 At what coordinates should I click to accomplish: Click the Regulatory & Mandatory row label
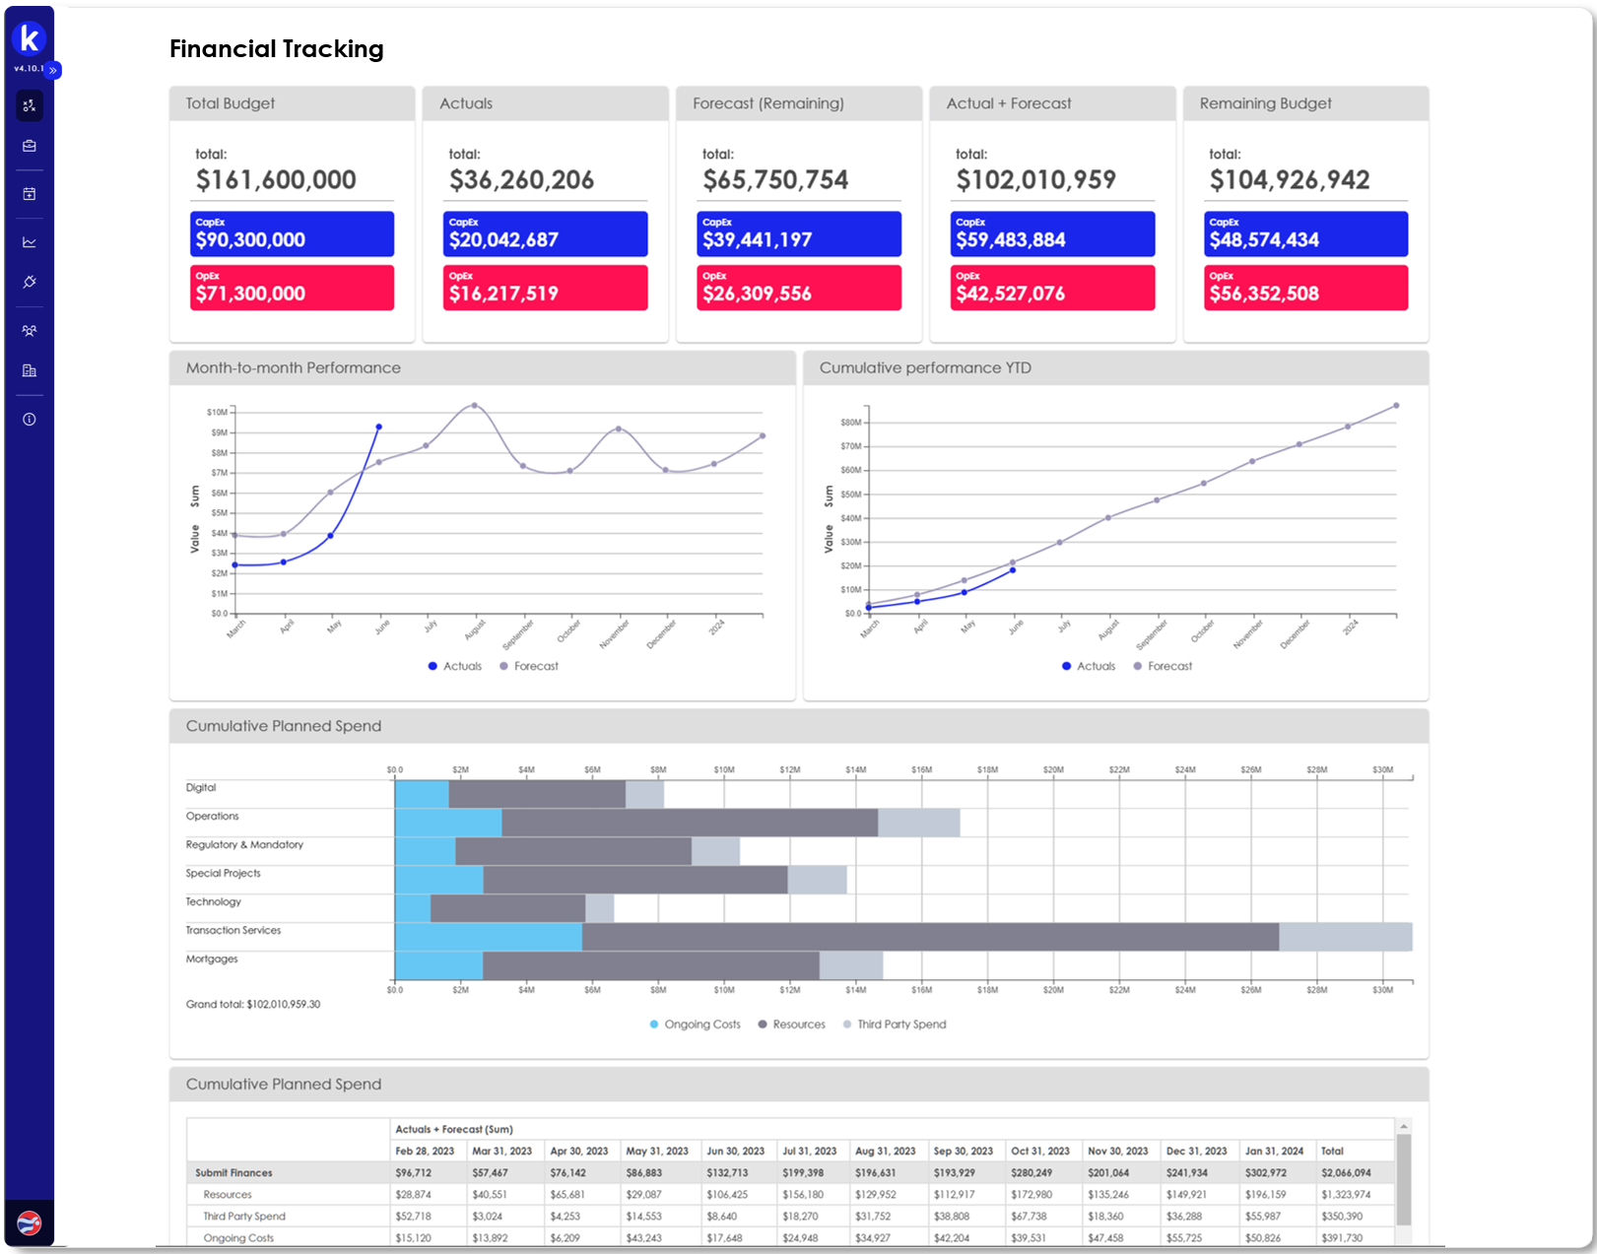click(x=244, y=844)
